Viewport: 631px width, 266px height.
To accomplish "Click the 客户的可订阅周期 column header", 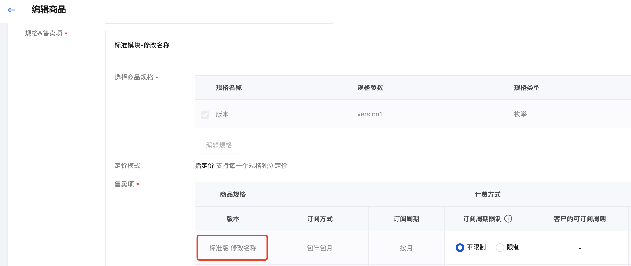I will coord(580,219).
